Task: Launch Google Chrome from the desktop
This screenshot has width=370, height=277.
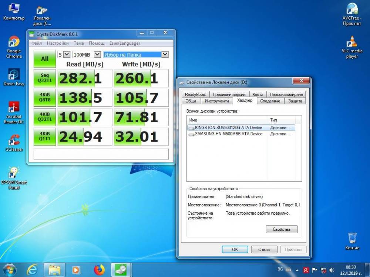Action: point(14,47)
